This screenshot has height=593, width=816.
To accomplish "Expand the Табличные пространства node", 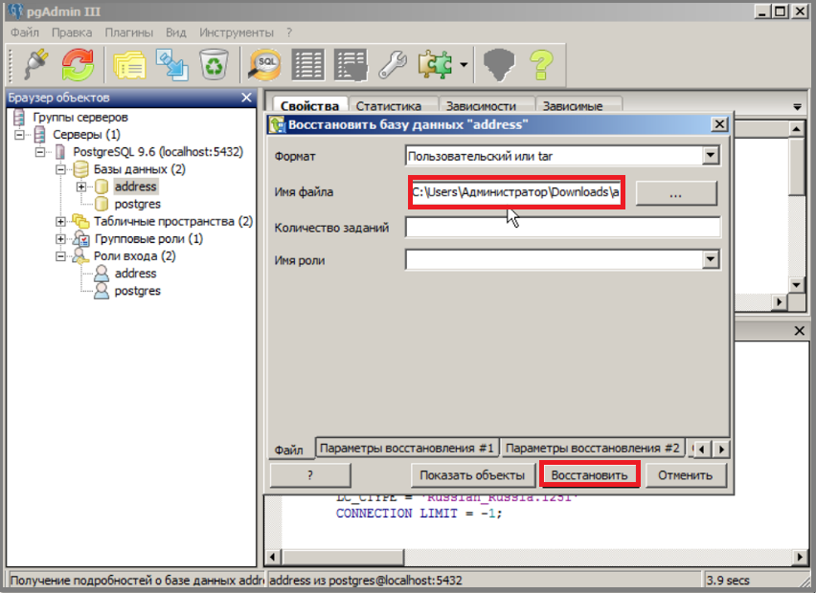I will point(61,221).
